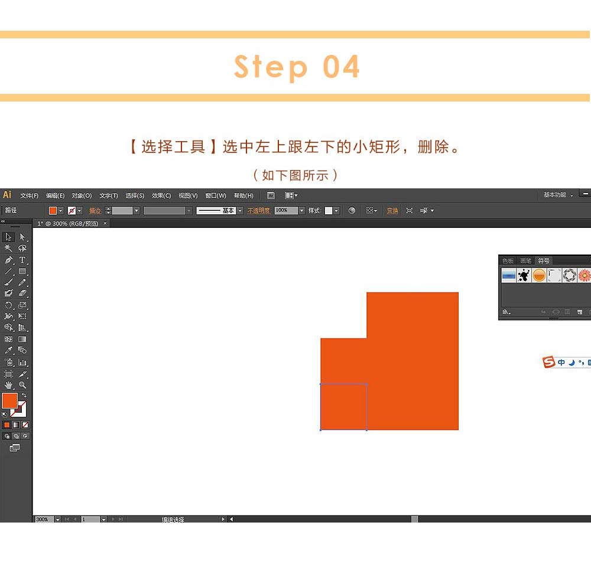
Task: Open brush definition 基本 dropdown
Action: [240, 211]
